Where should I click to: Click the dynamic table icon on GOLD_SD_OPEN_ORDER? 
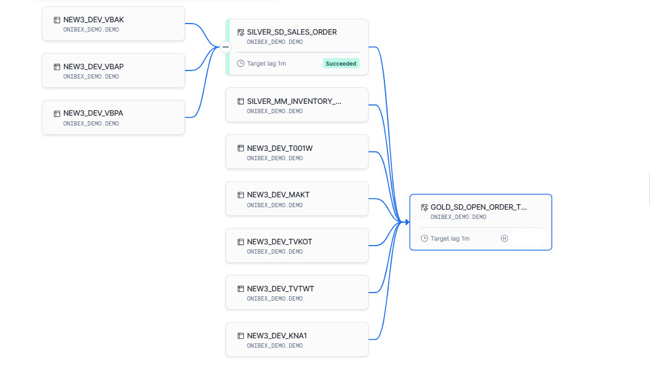pyautogui.click(x=425, y=207)
